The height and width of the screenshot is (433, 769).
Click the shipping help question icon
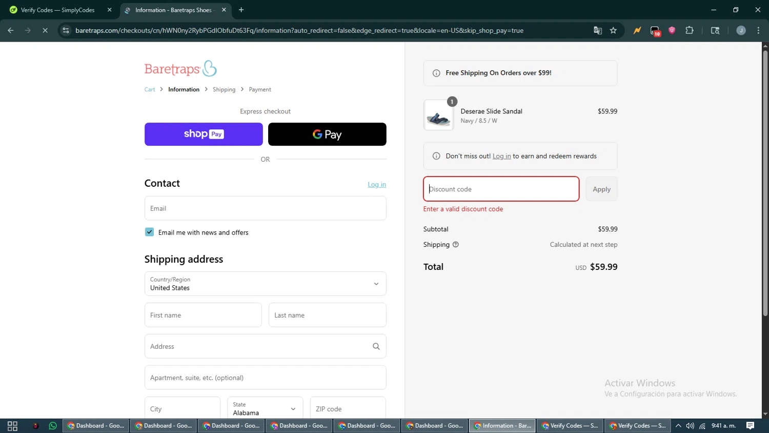456,245
